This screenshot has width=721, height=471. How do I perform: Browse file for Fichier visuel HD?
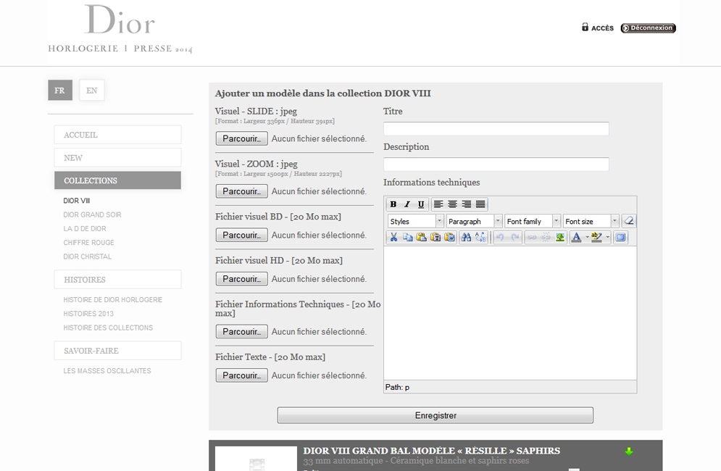point(242,279)
